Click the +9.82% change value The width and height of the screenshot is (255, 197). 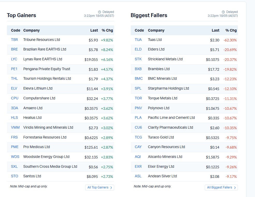107,40
